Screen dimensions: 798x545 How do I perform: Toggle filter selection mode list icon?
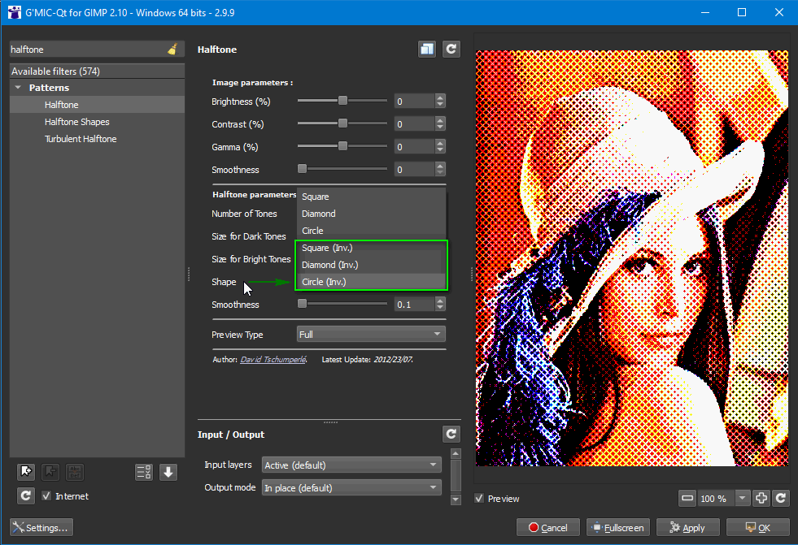[x=144, y=472]
